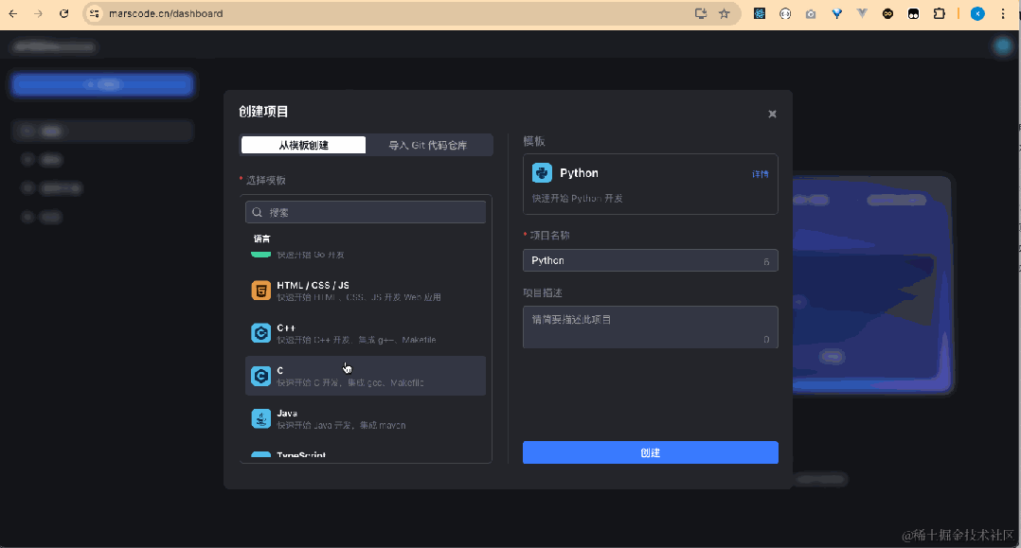Select the Go template row

pyautogui.click(x=366, y=254)
